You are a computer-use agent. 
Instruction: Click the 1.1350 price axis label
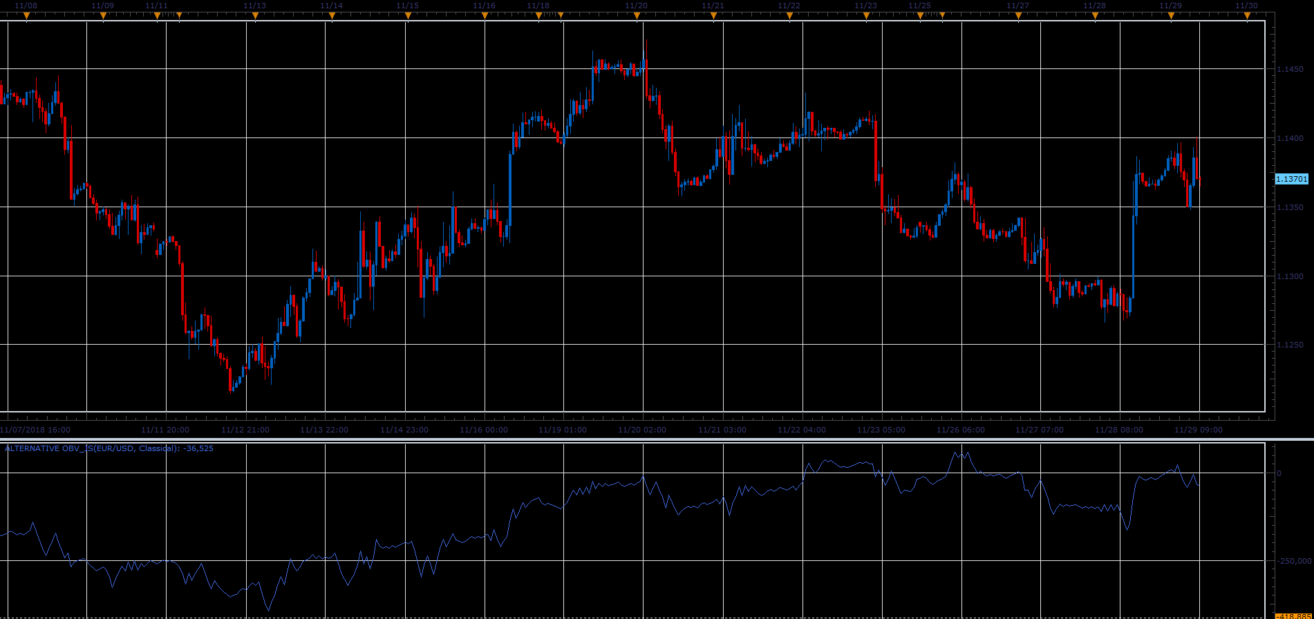(x=1290, y=207)
